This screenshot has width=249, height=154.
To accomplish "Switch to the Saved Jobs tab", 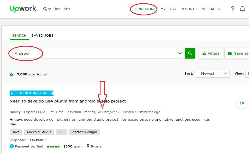I will pos(42,36).
